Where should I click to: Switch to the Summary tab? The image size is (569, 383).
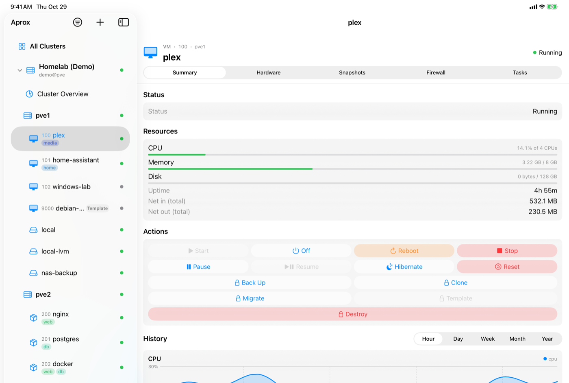point(185,72)
